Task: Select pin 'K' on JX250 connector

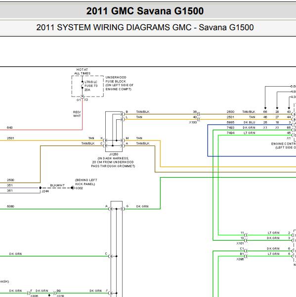Action: [x=102, y=138]
